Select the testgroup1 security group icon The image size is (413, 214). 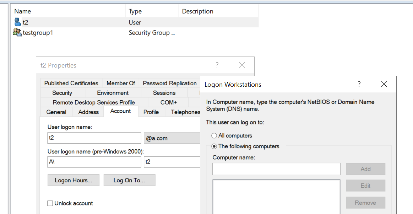(16, 32)
